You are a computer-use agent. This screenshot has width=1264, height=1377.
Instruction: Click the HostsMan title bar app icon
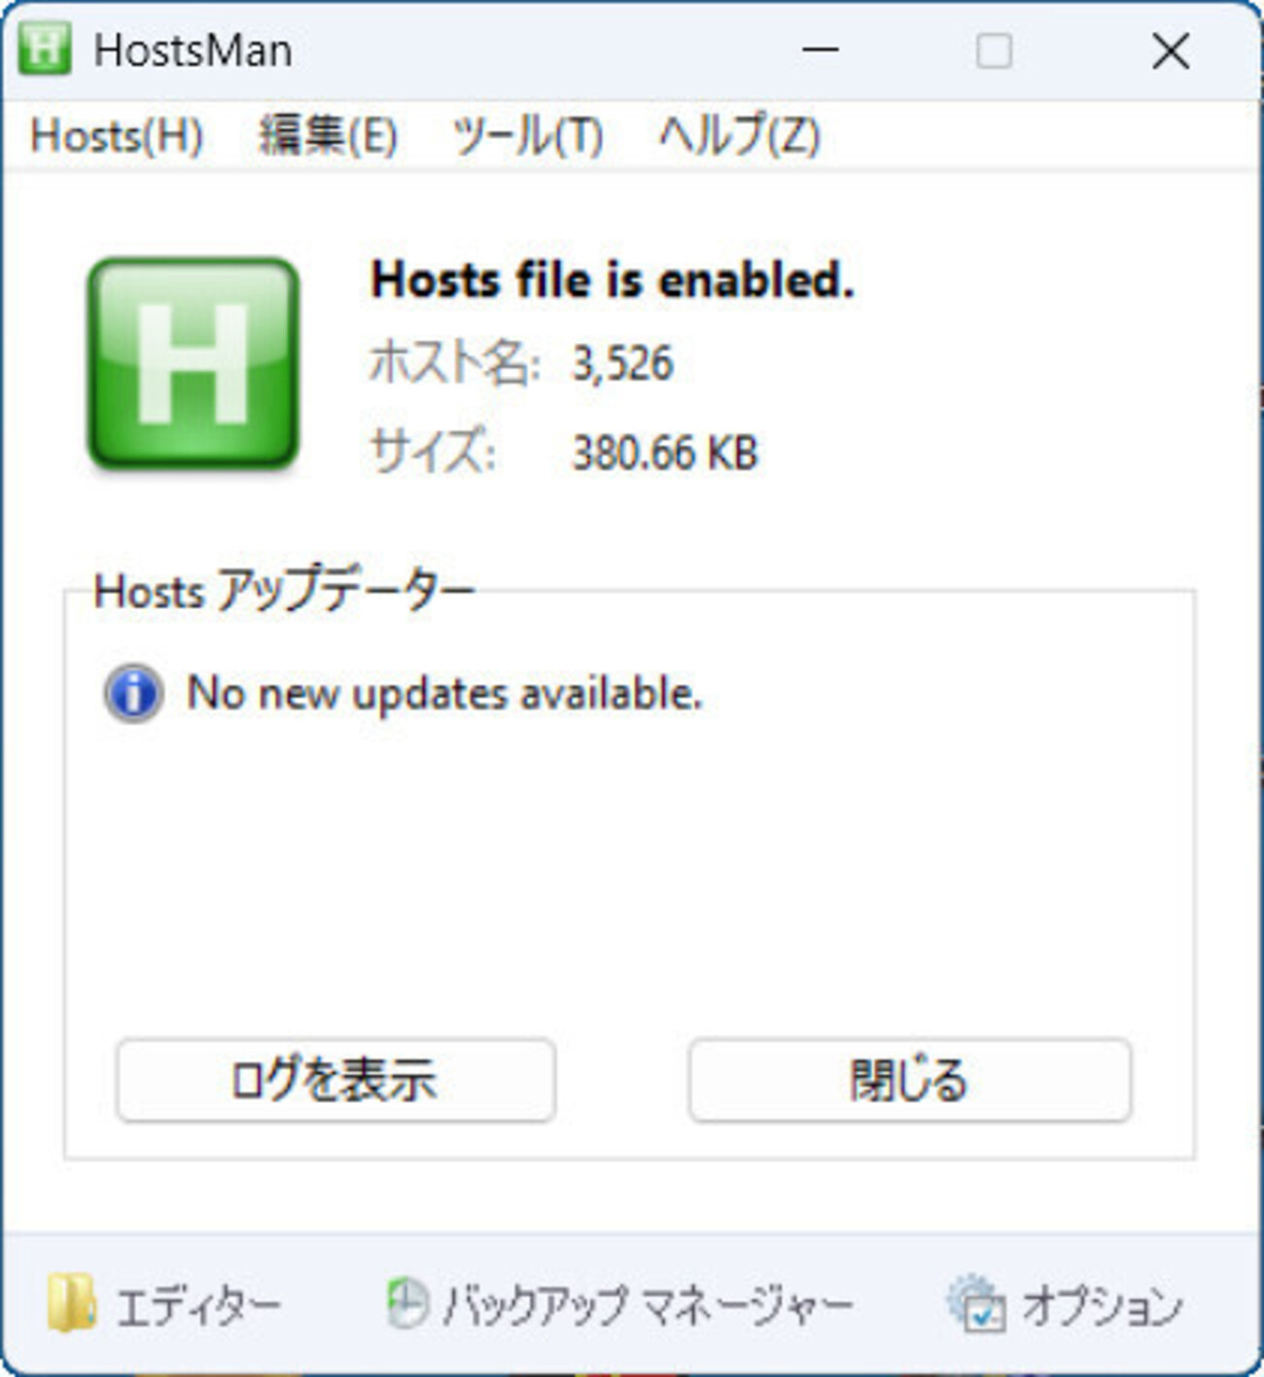pyautogui.click(x=44, y=50)
